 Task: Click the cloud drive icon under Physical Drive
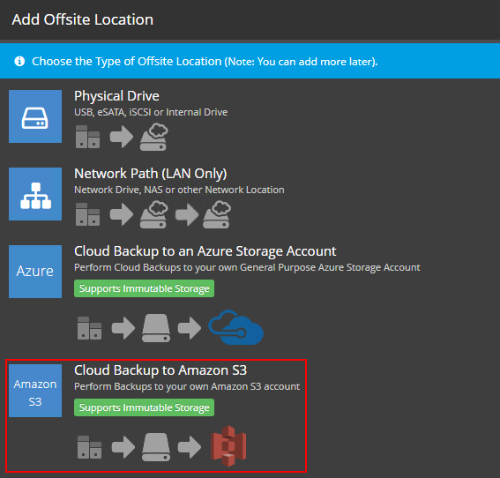(x=154, y=137)
